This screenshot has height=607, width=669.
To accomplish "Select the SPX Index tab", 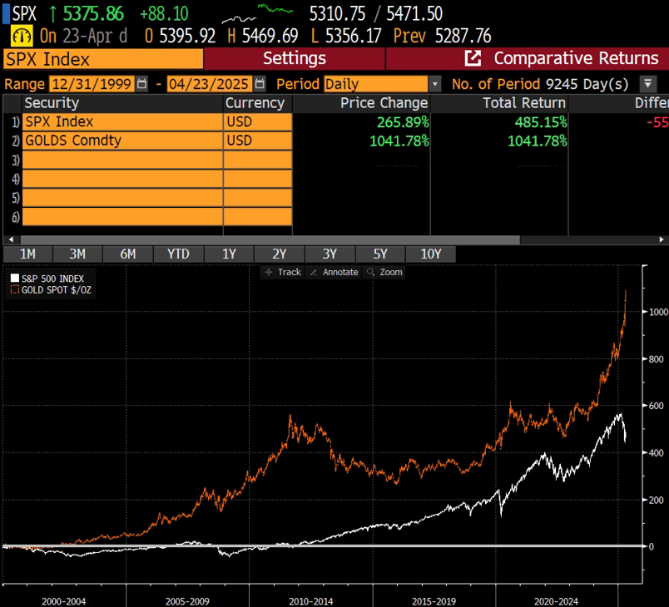I will [102, 59].
